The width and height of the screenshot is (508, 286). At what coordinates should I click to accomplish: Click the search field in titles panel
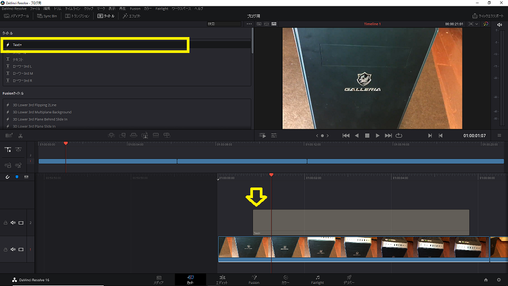coord(224,24)
